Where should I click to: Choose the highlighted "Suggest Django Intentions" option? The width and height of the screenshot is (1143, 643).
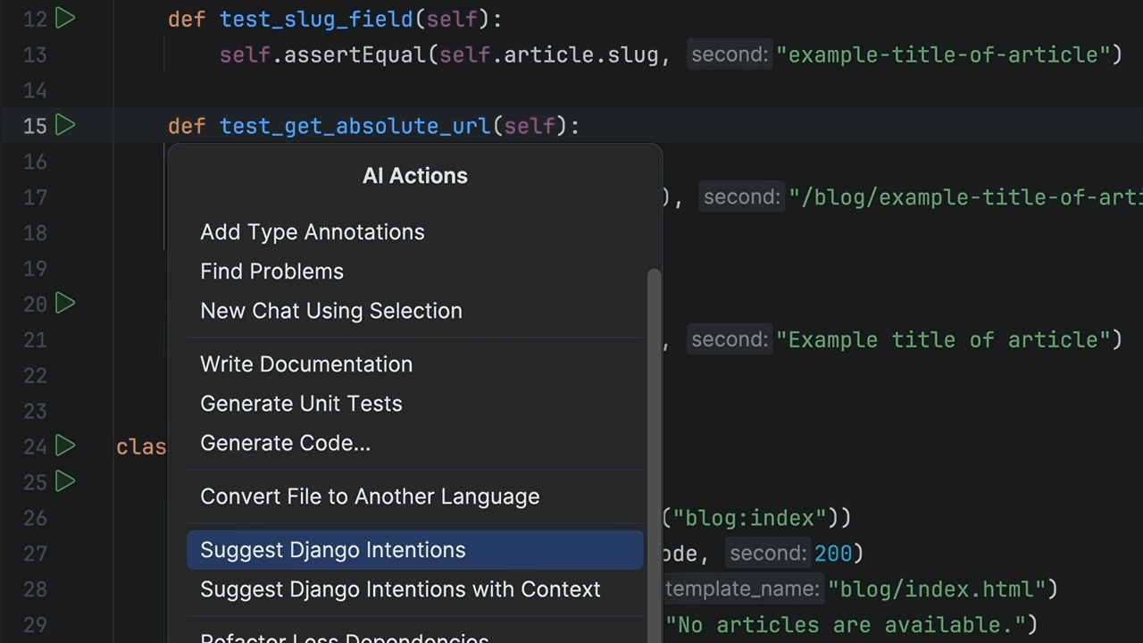332,550
